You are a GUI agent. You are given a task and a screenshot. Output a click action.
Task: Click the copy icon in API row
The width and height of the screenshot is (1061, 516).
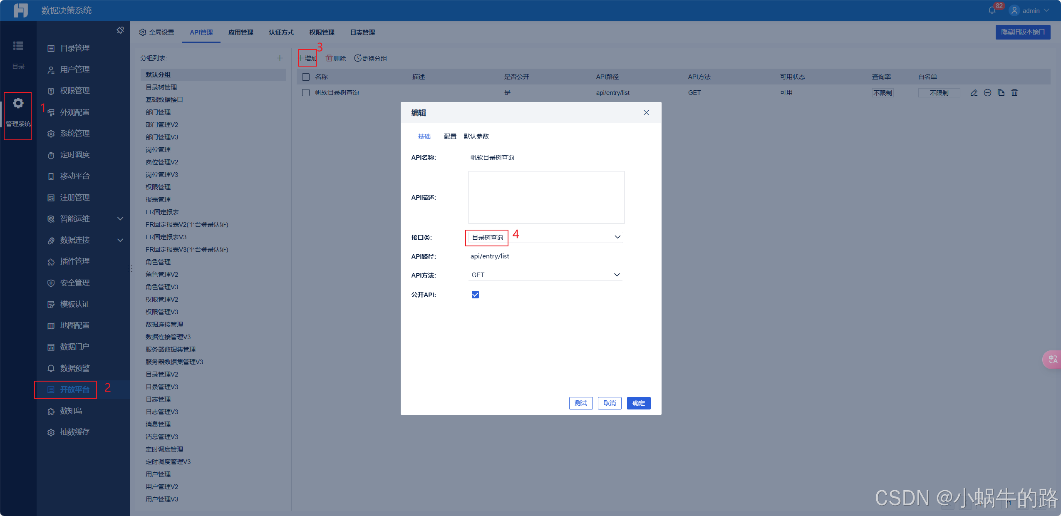pyautogui.click(x=1001, y=93)
